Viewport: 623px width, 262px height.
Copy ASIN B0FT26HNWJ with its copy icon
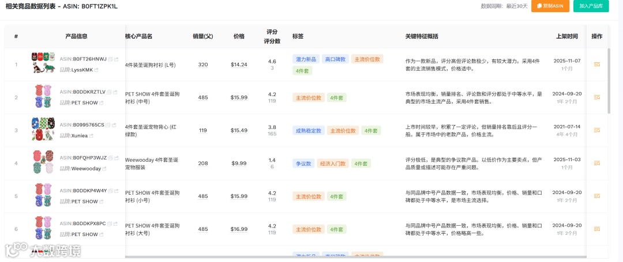coord(110,59)
